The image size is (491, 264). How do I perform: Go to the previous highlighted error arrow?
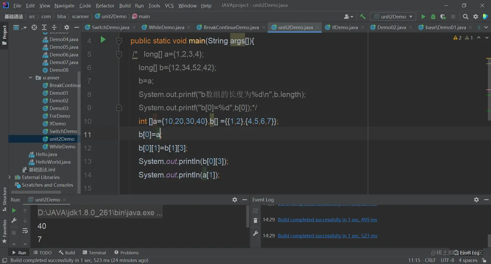pyautogui.click(x=479, y=38)
